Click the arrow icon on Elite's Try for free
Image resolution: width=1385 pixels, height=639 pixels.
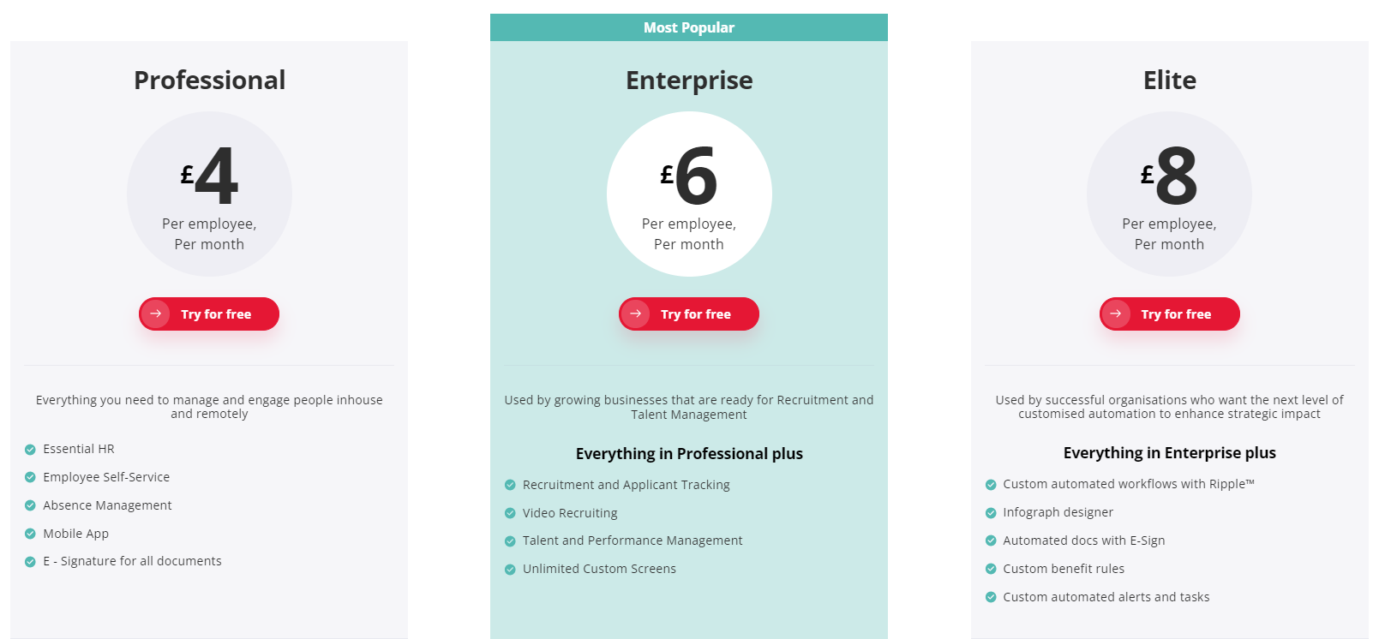coord(1116,314)
